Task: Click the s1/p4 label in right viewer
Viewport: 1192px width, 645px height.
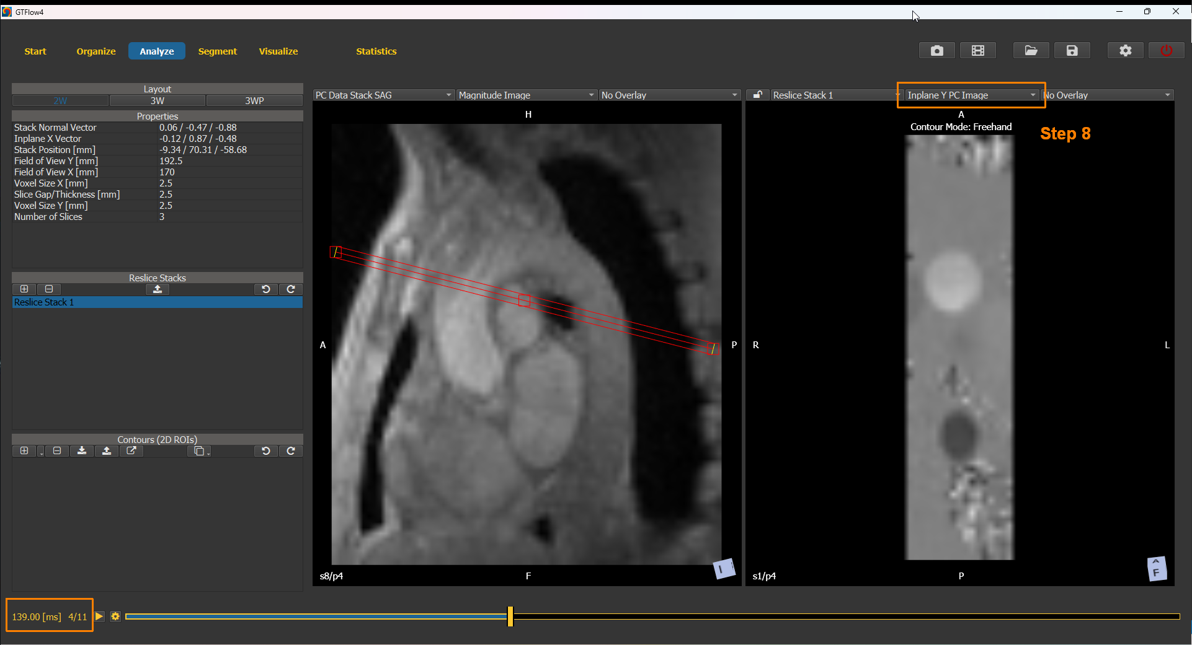Action: [764, 576]
